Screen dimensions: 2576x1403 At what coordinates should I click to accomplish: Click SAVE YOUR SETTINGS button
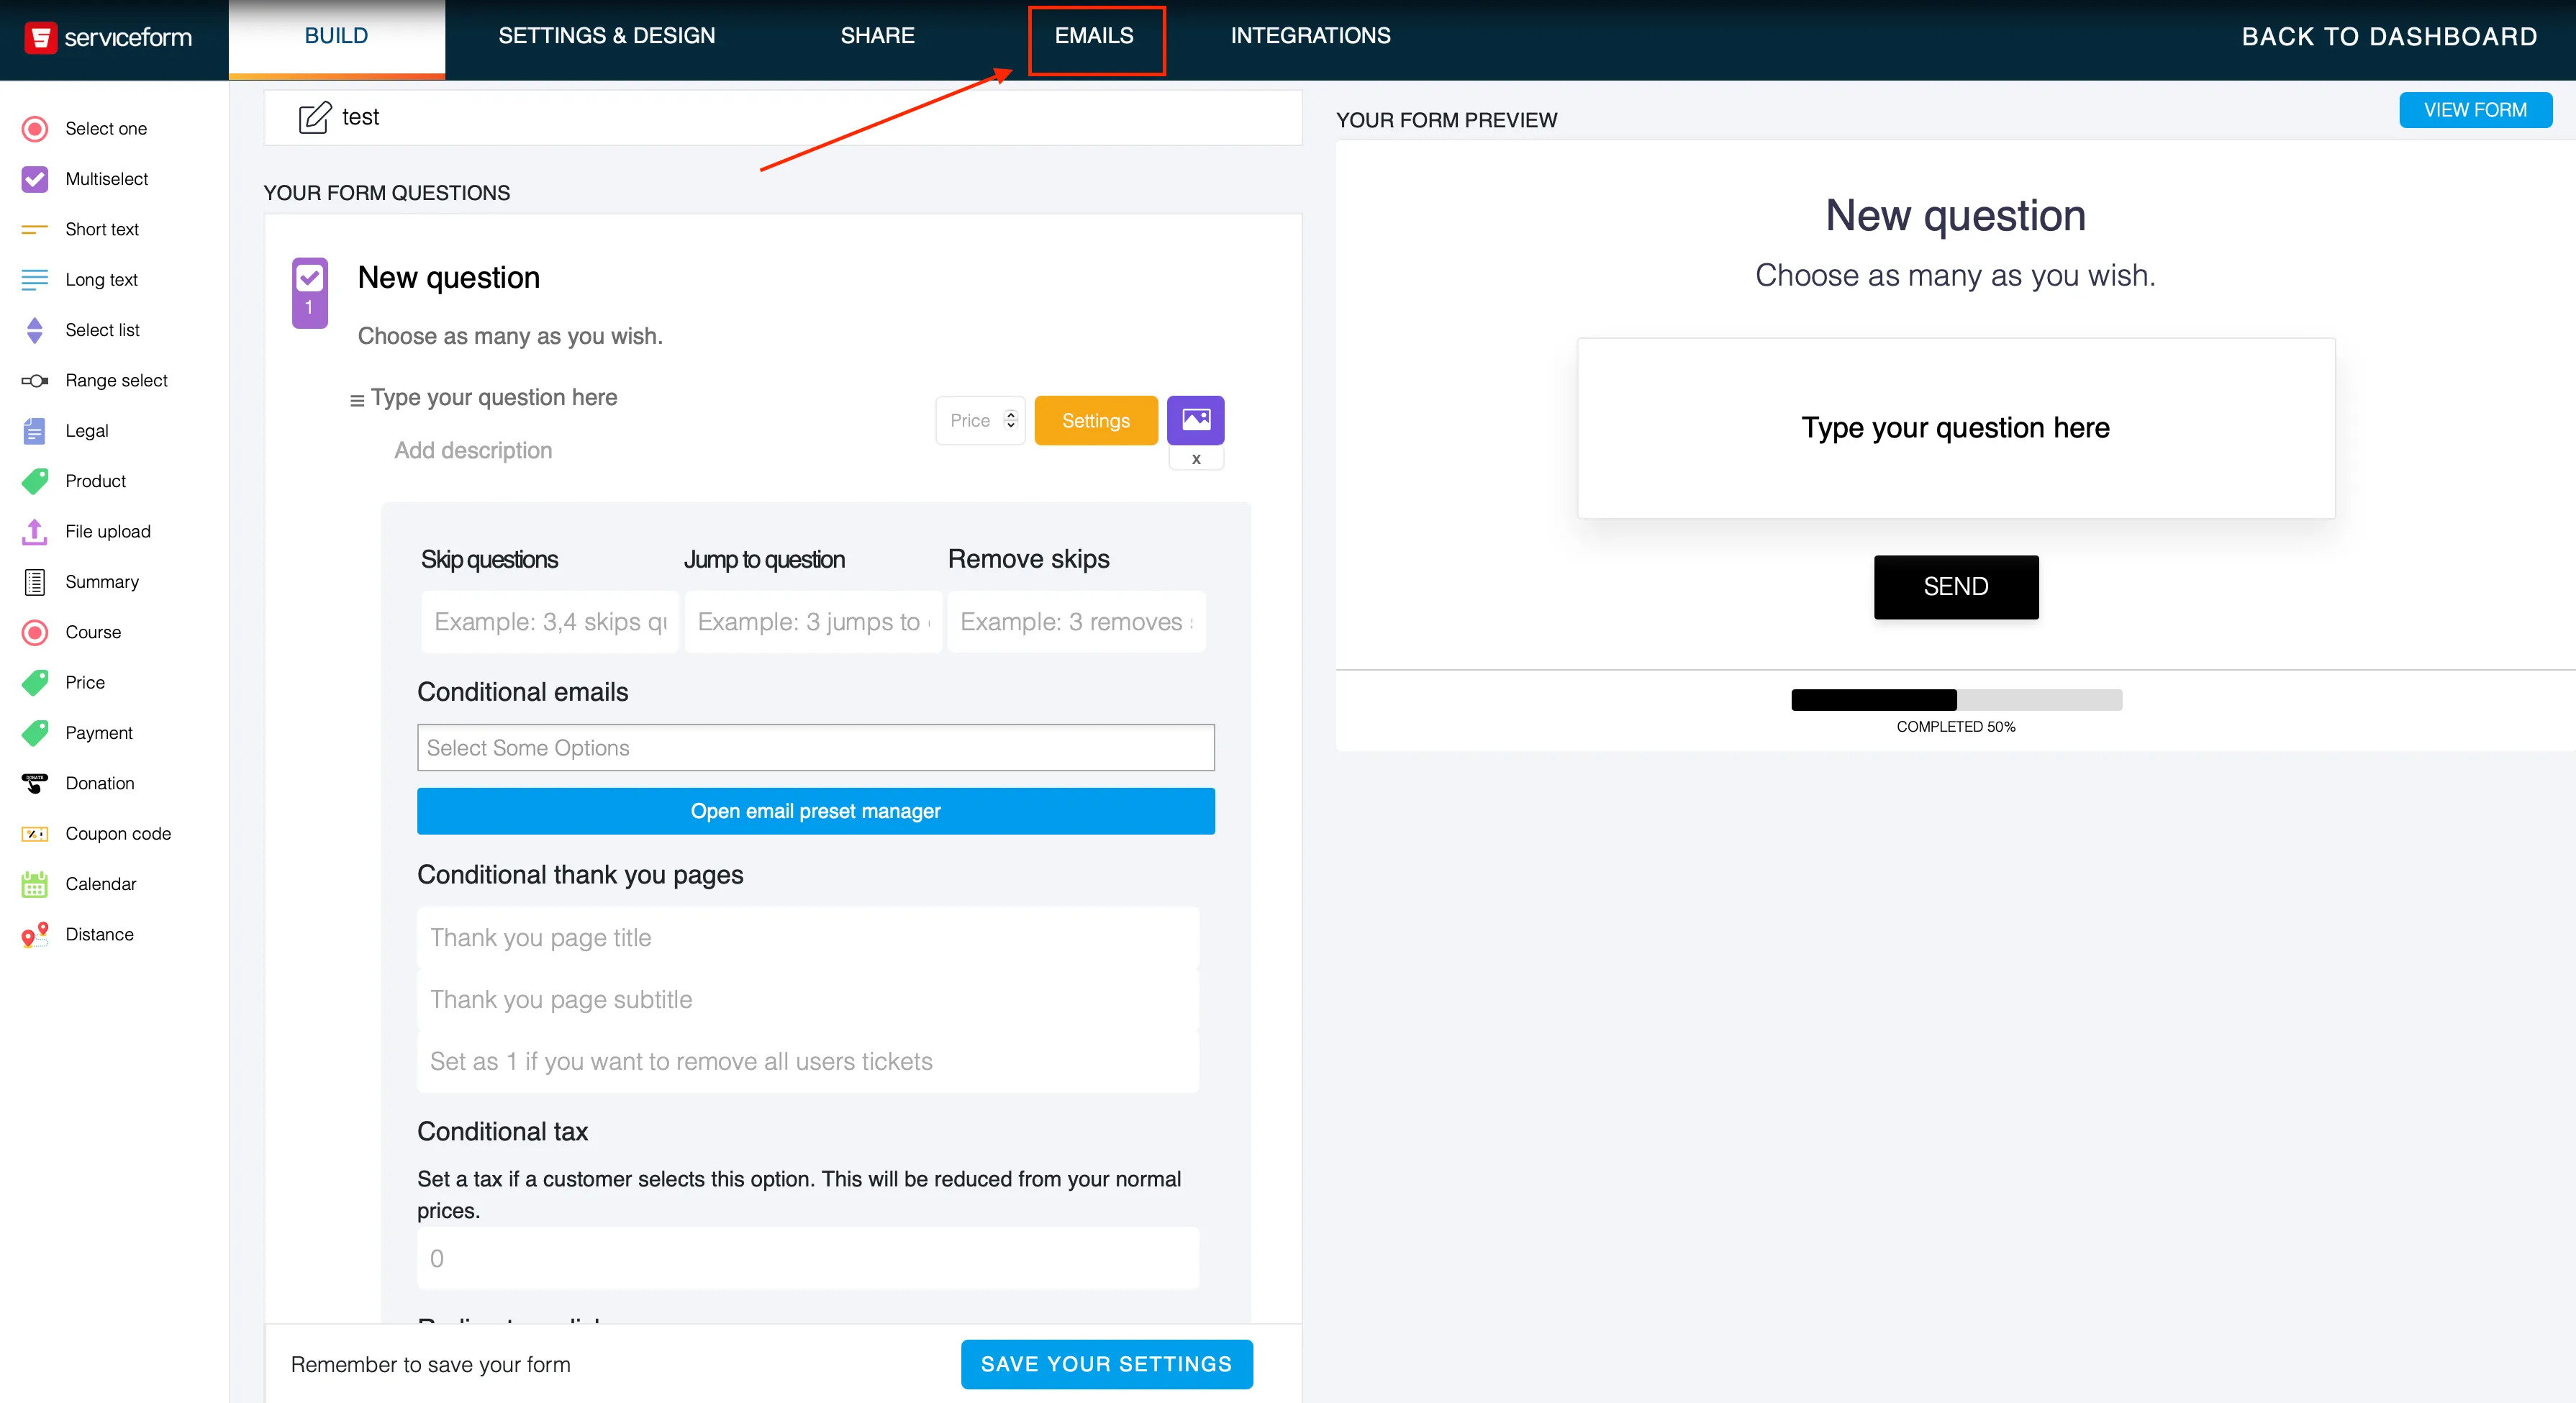pos(1106,1364)
